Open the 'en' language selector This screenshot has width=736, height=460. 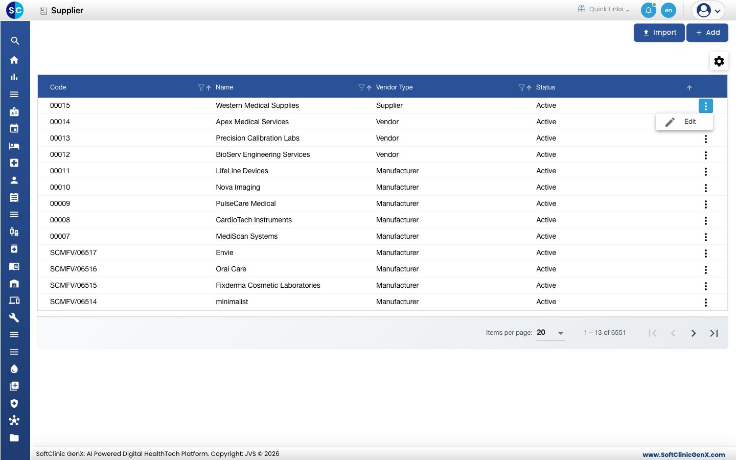point(669,10)
